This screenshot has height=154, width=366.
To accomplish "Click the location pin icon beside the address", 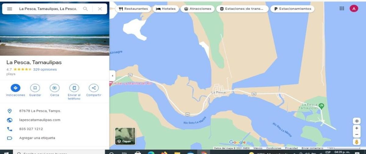I will pos(9,111).
